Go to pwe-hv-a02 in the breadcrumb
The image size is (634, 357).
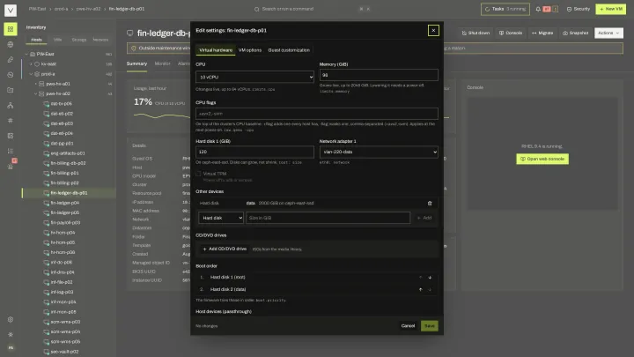tap(88, 9)
